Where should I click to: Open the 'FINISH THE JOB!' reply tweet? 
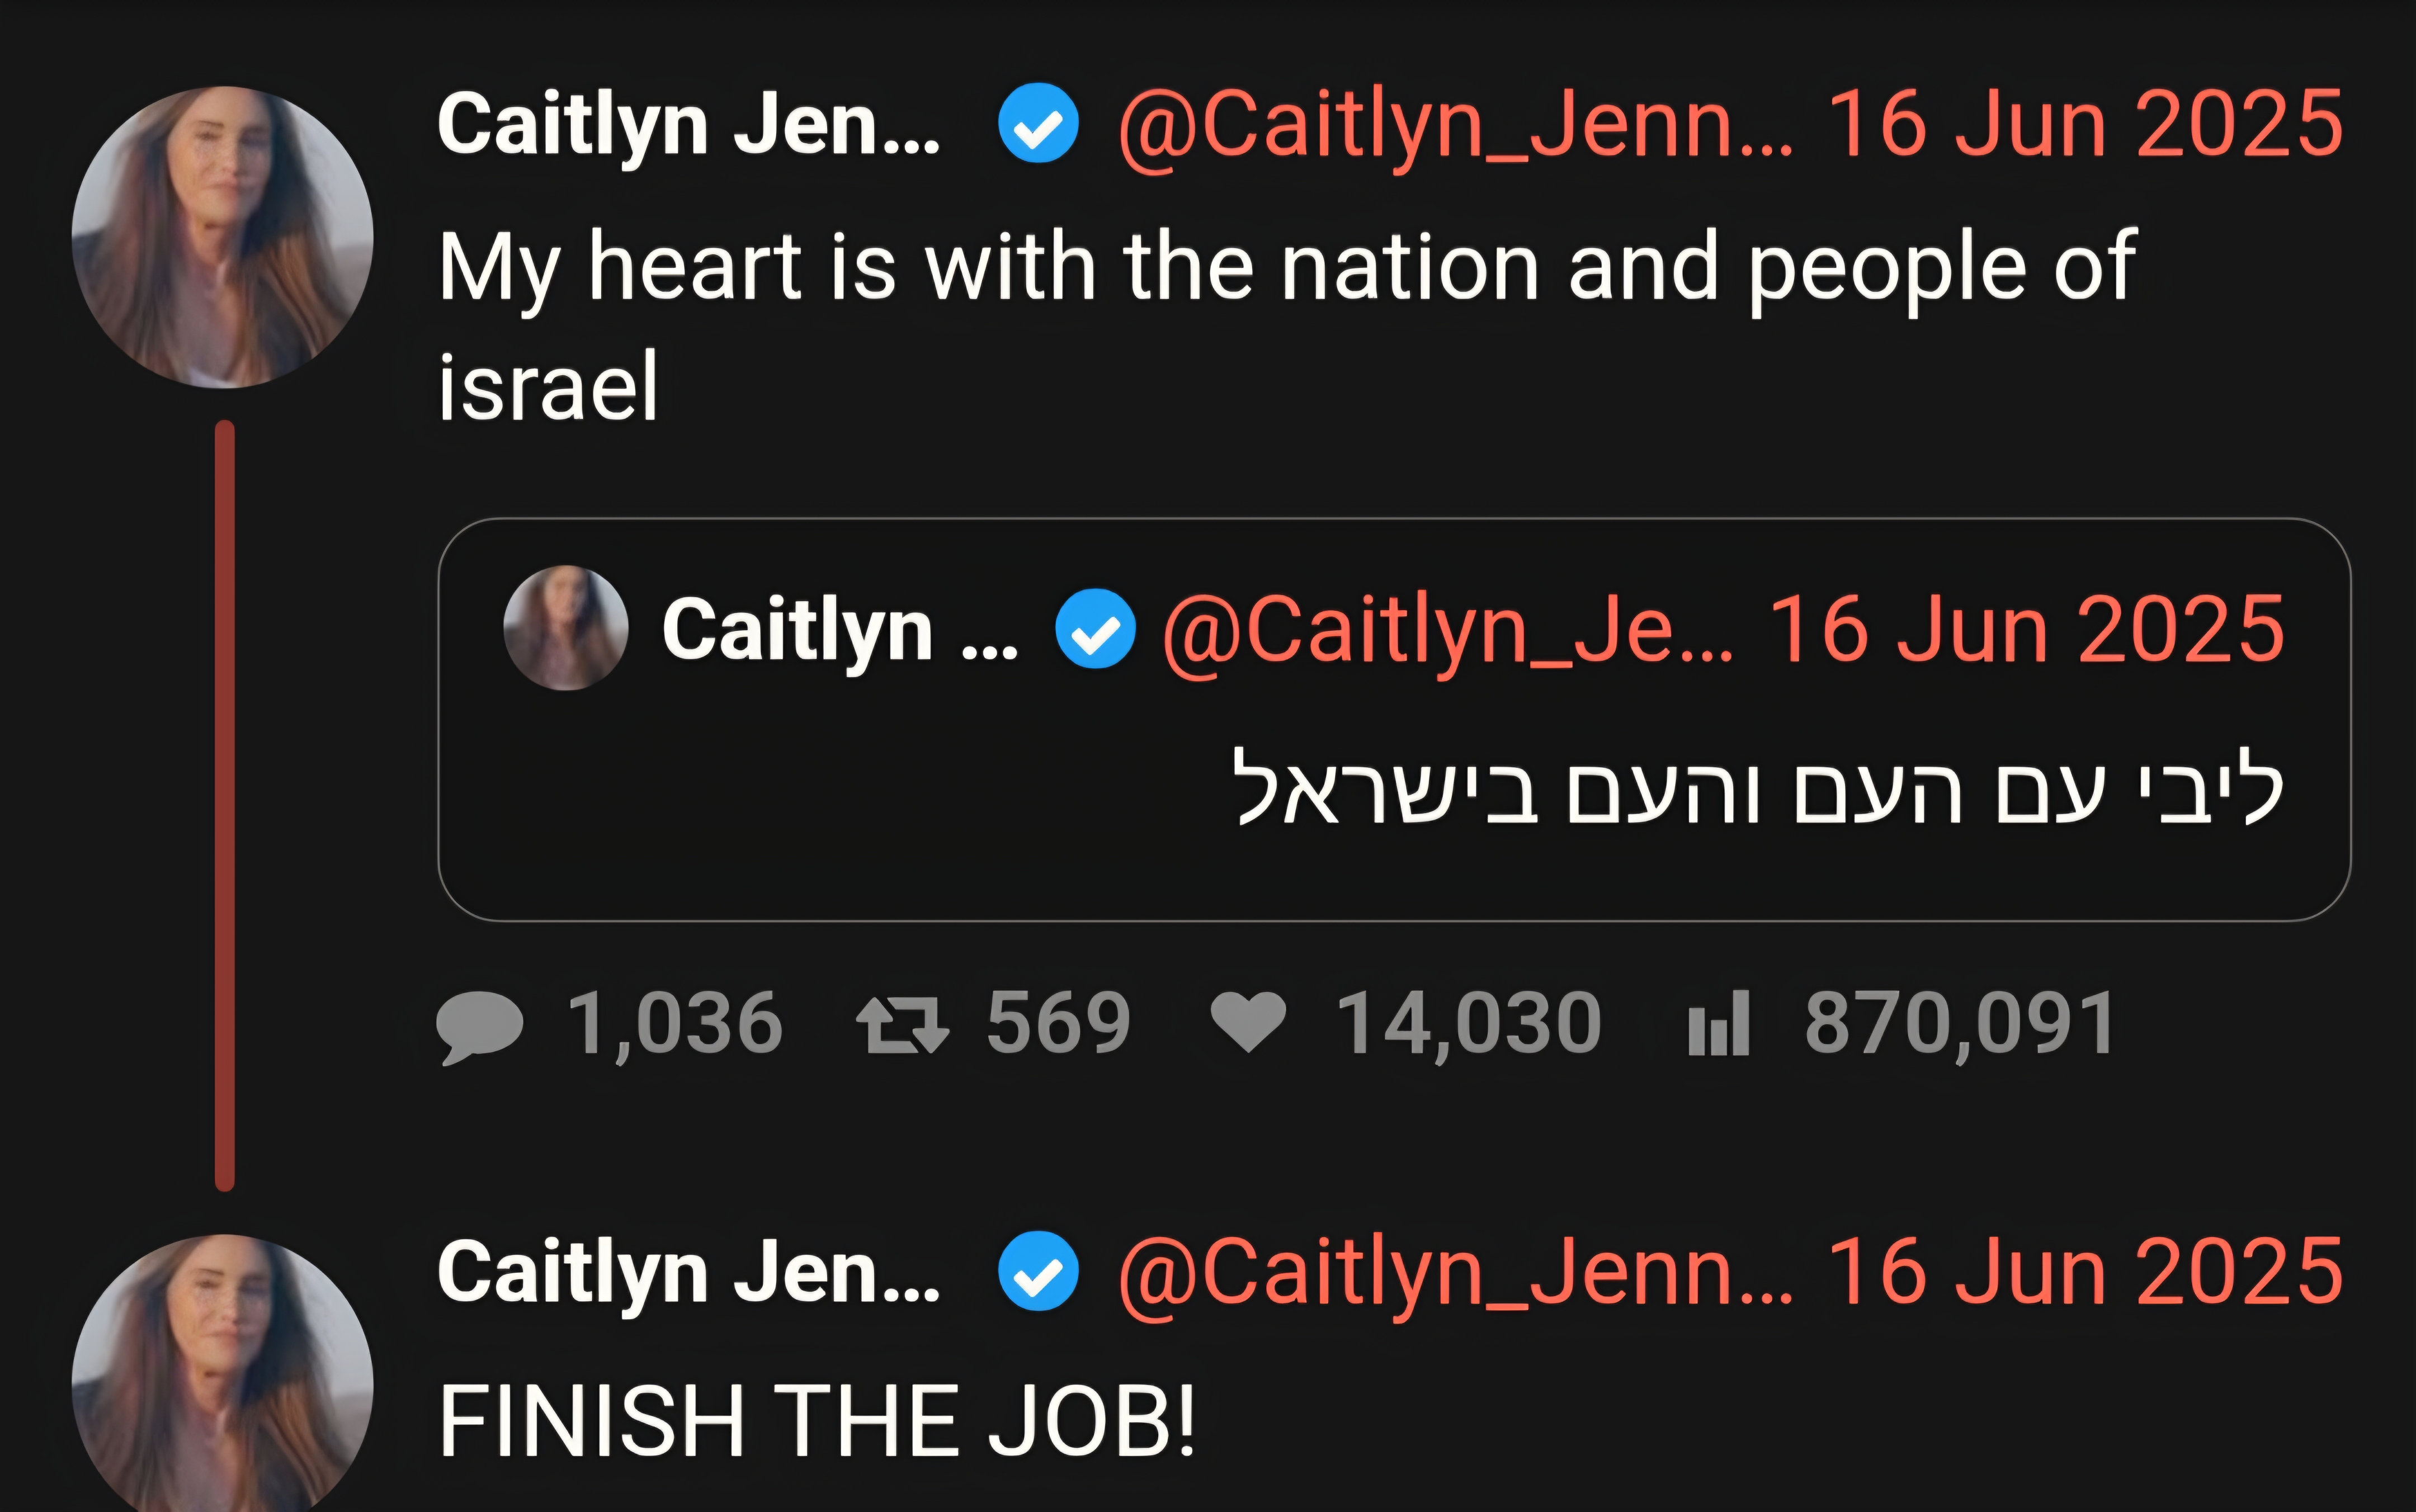[817, 1421]
